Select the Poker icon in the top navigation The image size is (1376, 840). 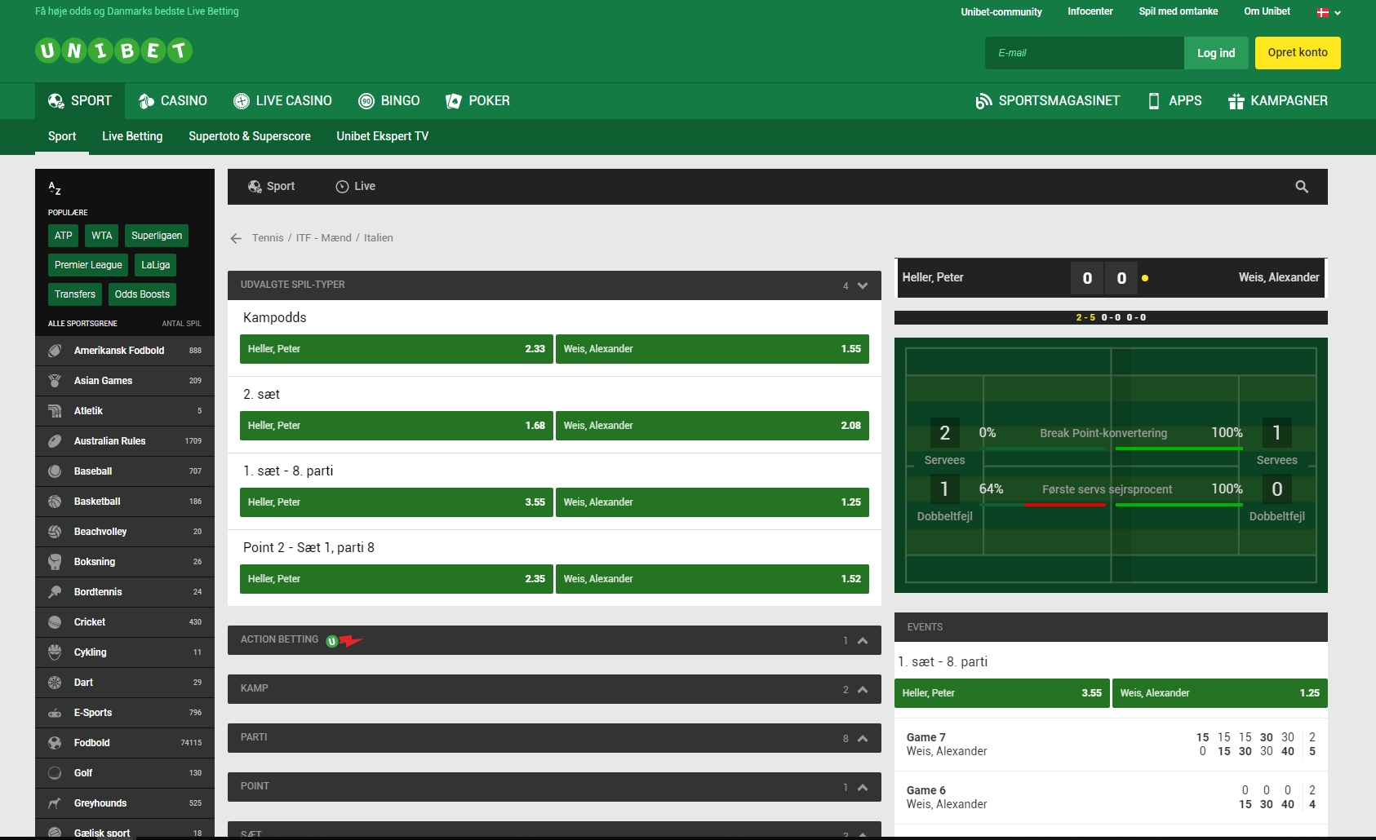[454, 100]
